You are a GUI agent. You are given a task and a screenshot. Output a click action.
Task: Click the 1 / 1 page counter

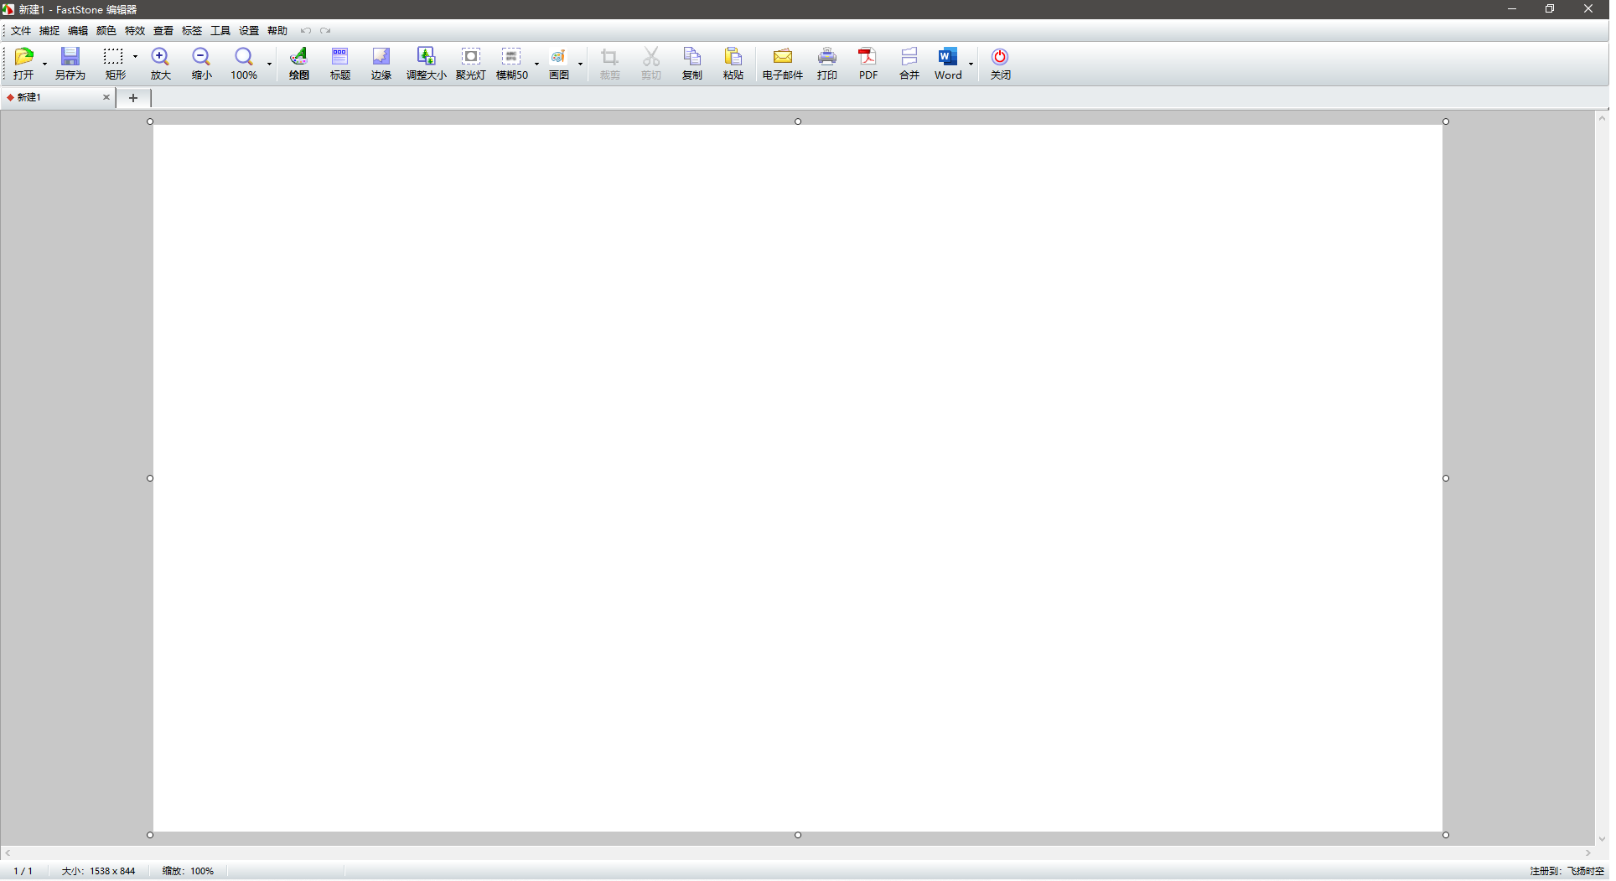(x=23, y=871)
